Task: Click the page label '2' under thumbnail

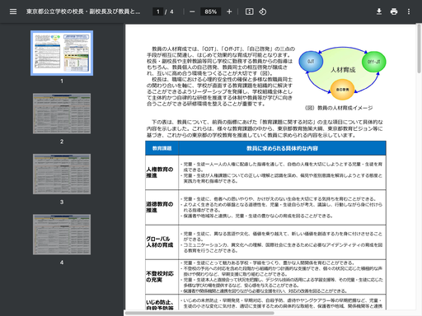Action: [x=62, y=142]
